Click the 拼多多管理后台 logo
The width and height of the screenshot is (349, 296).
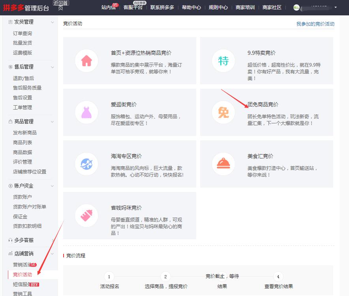[26, 8]
